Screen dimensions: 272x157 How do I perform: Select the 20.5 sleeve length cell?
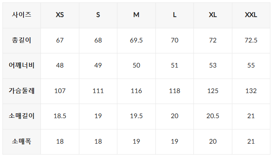(x=213, y=117)
